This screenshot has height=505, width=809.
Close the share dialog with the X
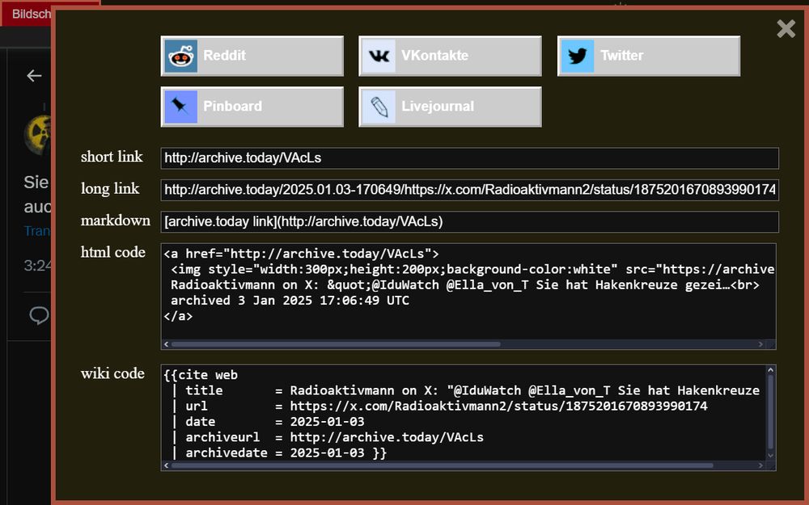click(786, 29)
